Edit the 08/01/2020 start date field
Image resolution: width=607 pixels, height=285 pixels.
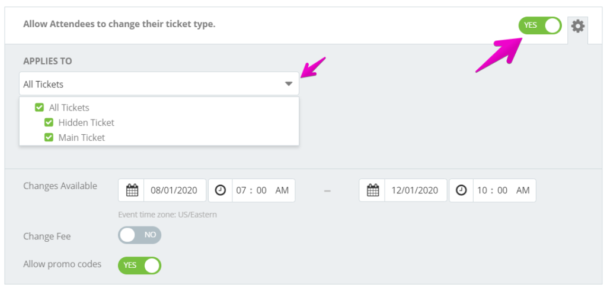[175, 190]
